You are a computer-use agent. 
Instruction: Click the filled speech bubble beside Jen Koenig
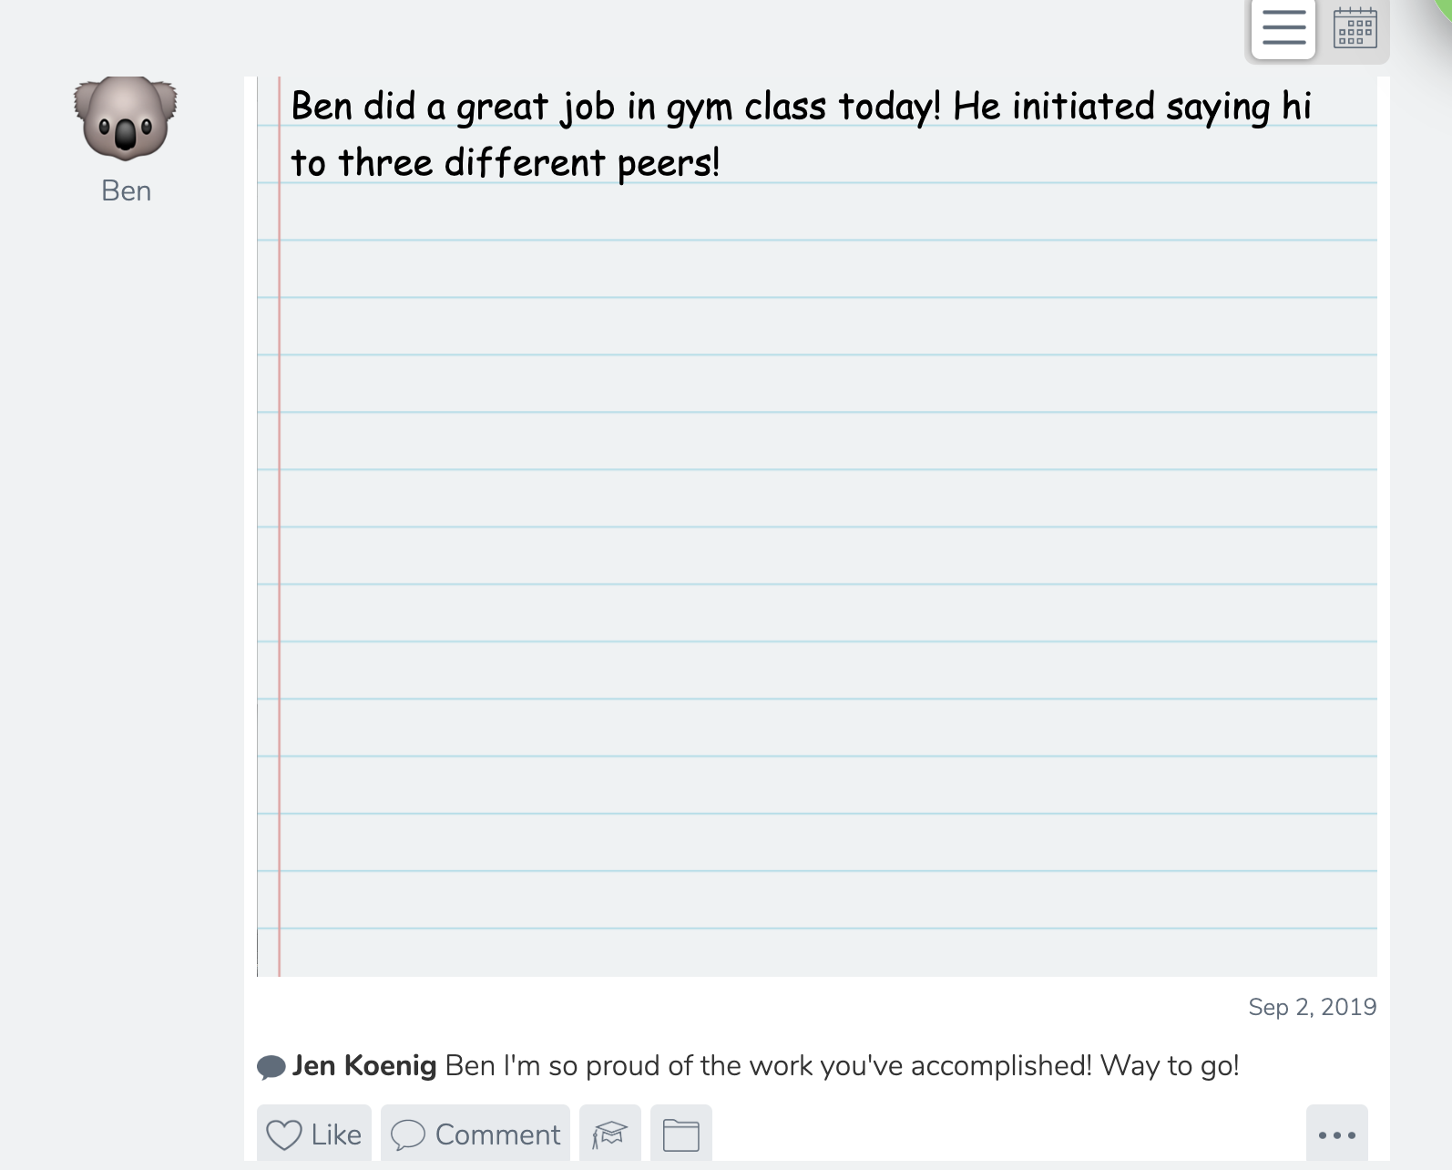(271, 1067)
